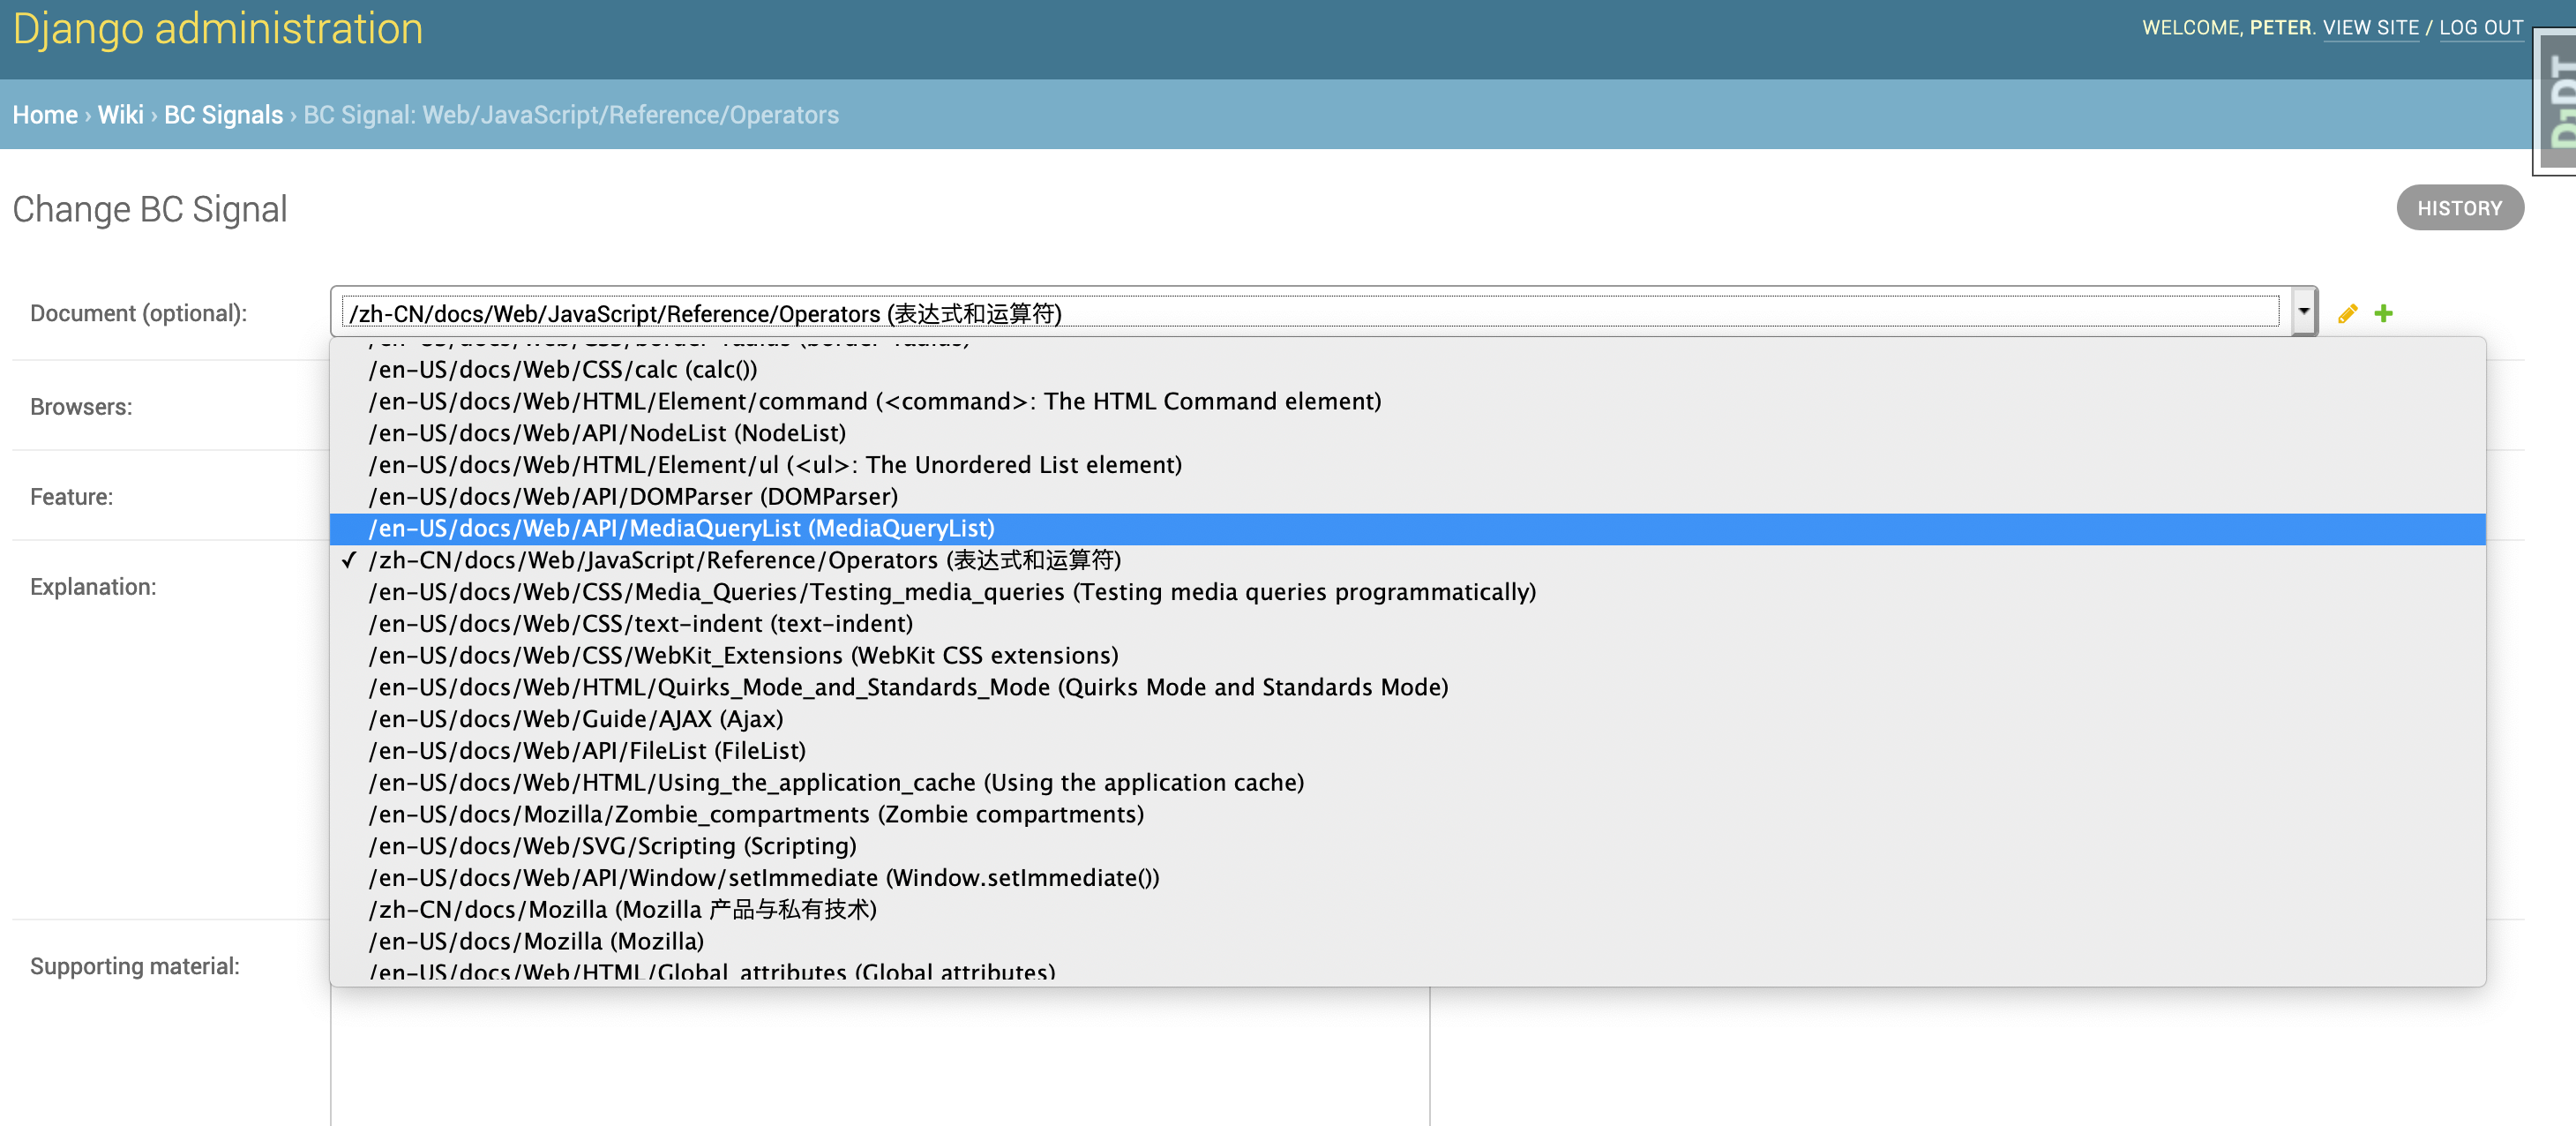This screenshot has height=1126, width=2576.
Task: Choose the NodeList document option
Action: 1407,433
